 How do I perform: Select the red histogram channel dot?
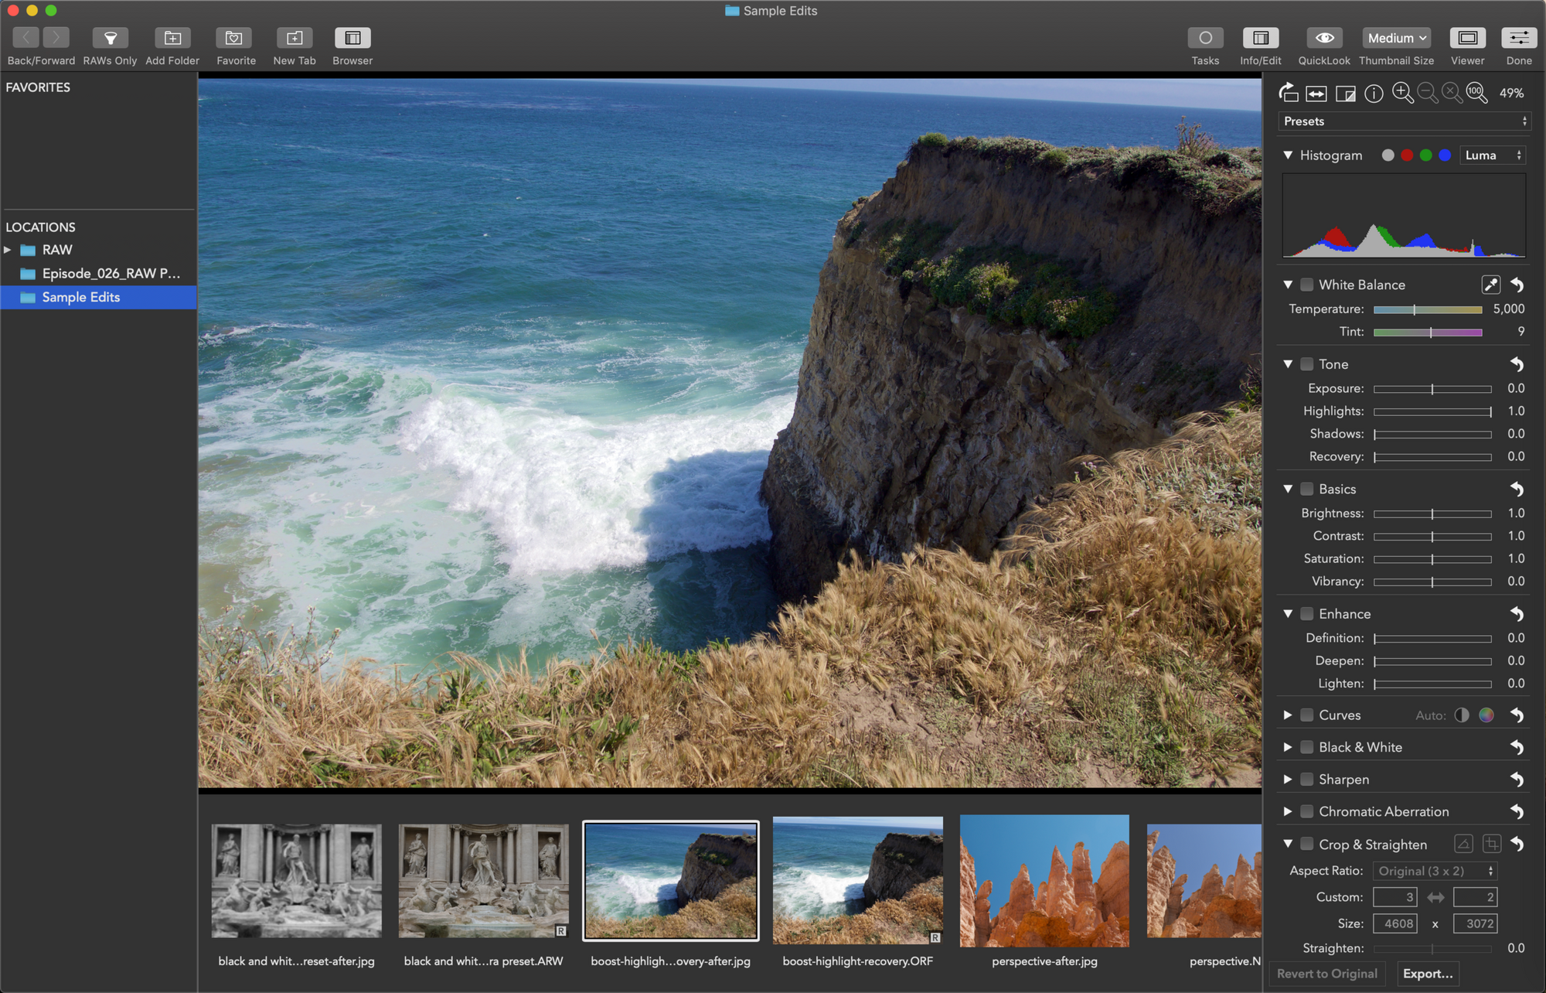tap(1407, 155)
